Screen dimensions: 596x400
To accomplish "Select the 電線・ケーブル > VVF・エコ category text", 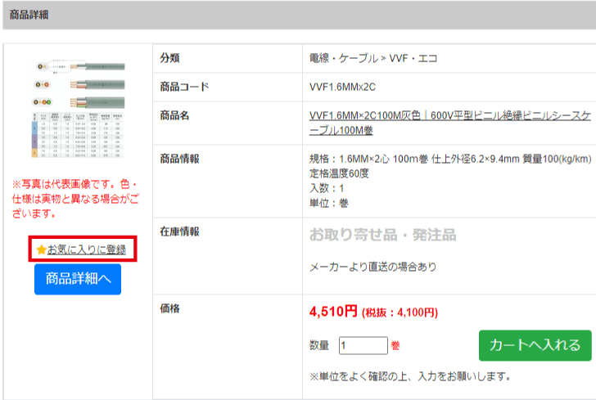I will (x=373, y=58).
